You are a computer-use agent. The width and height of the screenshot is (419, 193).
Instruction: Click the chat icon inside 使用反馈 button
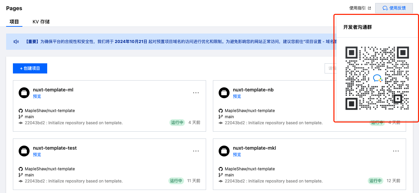tap(385, 8)
